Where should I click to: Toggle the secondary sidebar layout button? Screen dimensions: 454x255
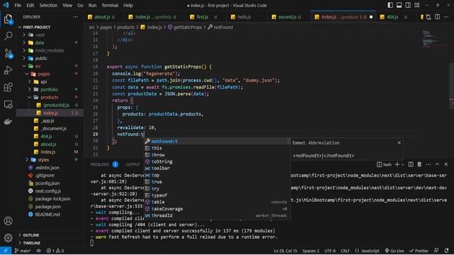click(408, 5)
